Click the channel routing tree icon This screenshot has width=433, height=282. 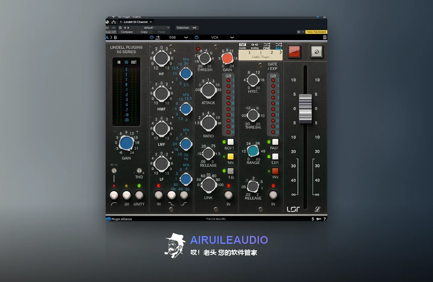113,22
